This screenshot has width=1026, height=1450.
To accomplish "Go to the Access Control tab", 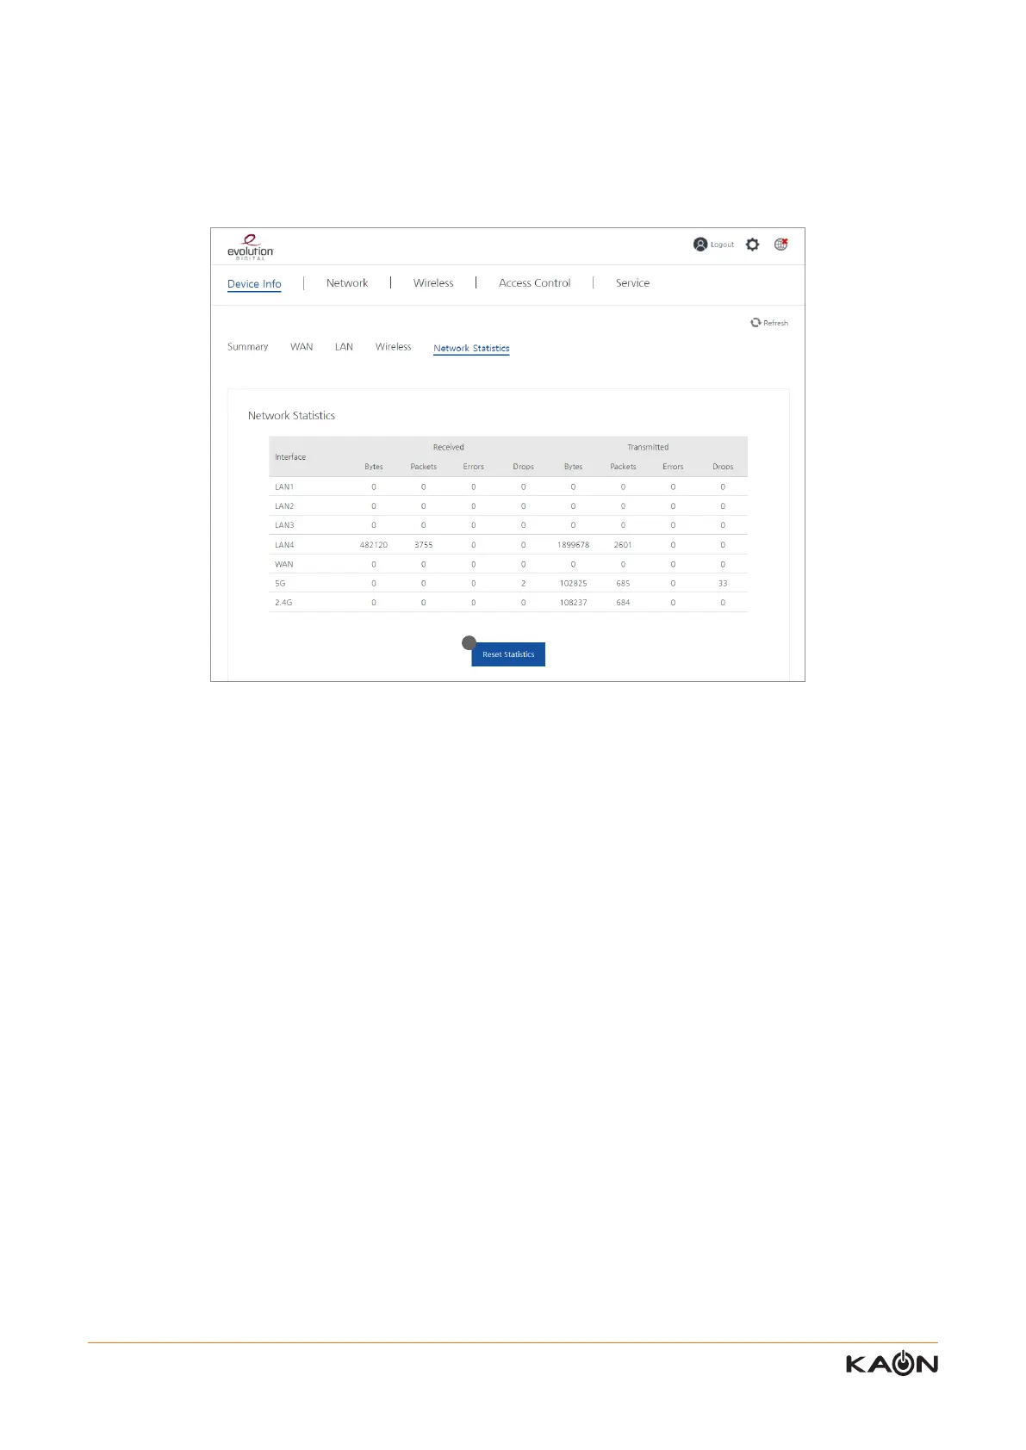I will coord(534,282).
